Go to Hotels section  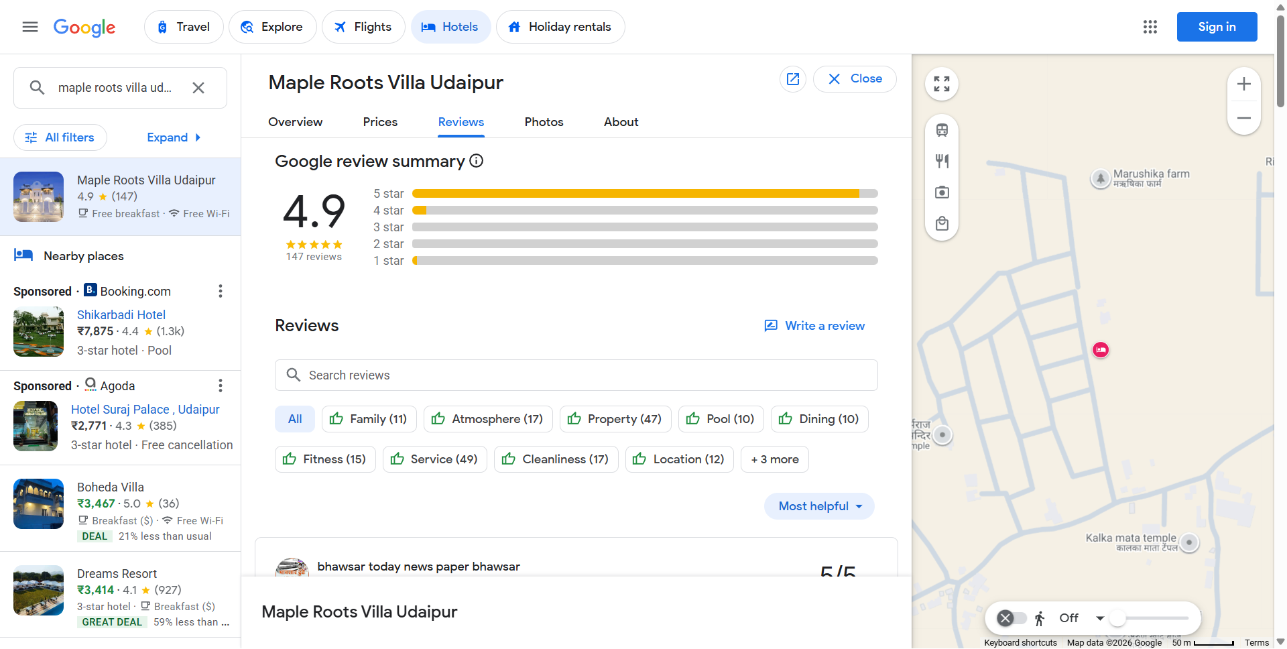451,27
